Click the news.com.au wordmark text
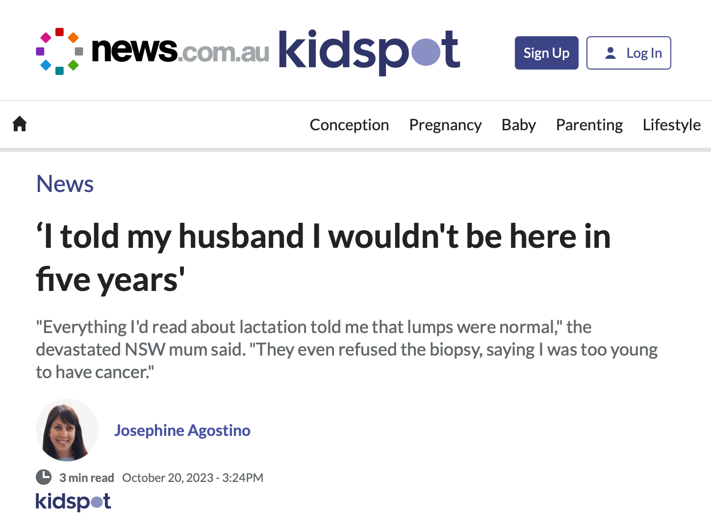Screen dimensions: 711x527 pos(180,50)
